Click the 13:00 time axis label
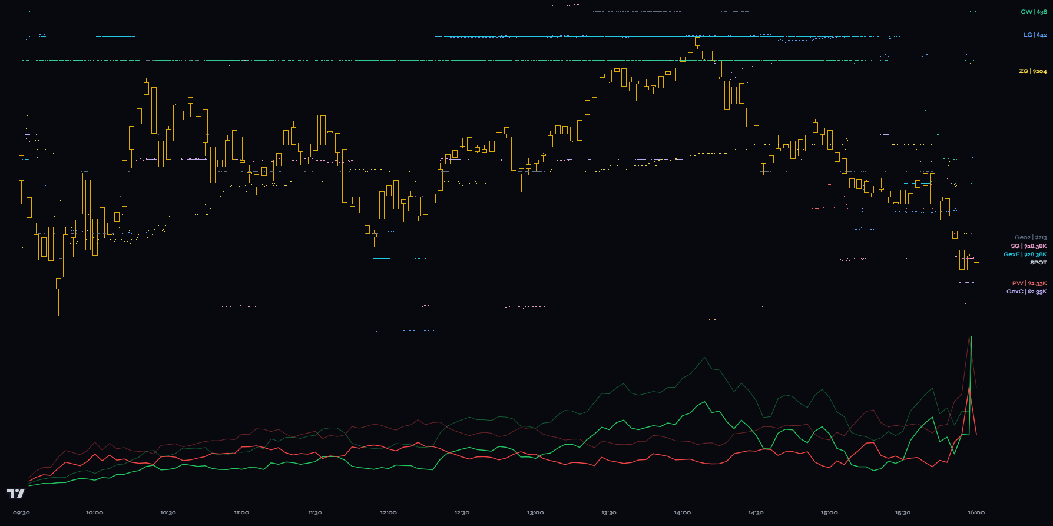This screenshot has height=526, width=1053. click(535, 512)
